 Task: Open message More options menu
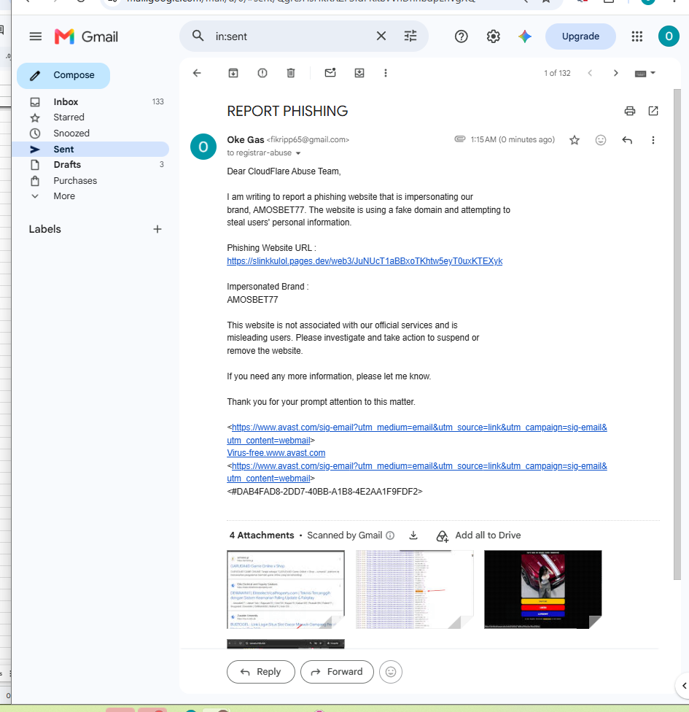pyautogui.click(x=653, y=140)
